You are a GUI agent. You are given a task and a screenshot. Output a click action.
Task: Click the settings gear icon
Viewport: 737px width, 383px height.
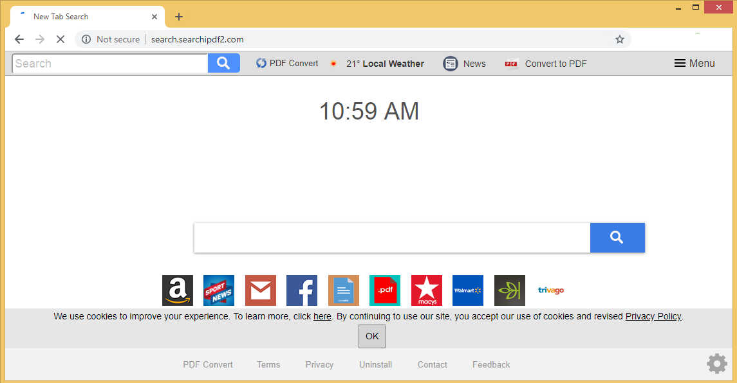click(717, 364)
